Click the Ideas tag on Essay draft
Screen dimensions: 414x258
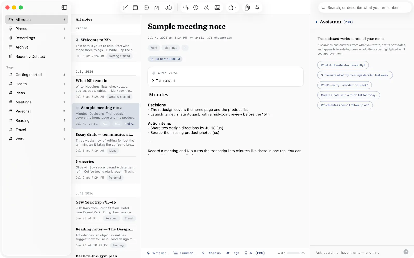coord(113,151)
